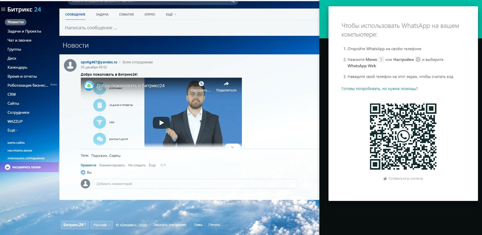Open Календарь section
This screenshot has height=235, width=482.
point(18,67)
